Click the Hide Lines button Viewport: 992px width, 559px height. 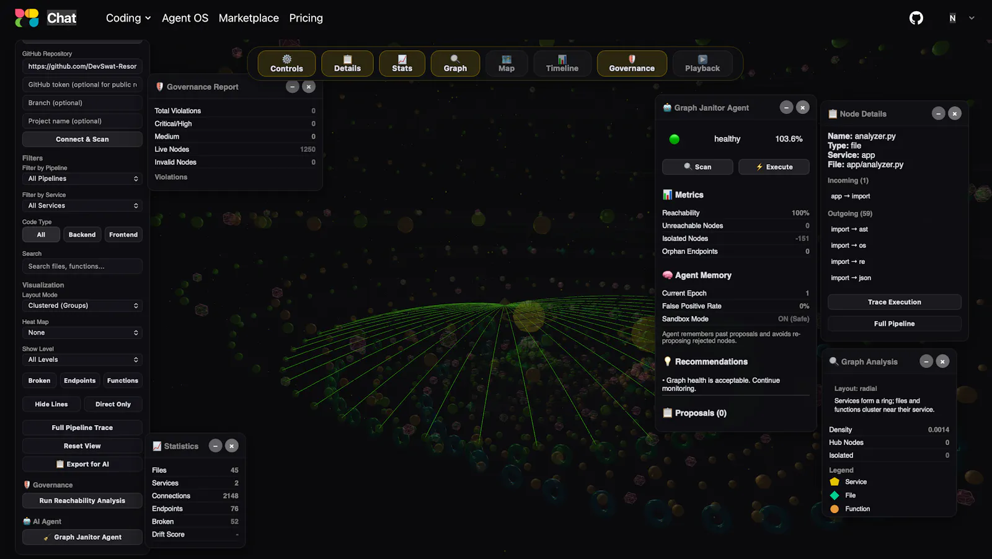click(51, 404)
